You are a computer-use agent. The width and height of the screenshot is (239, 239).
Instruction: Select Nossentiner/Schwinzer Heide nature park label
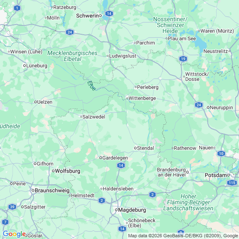(170, 25)
